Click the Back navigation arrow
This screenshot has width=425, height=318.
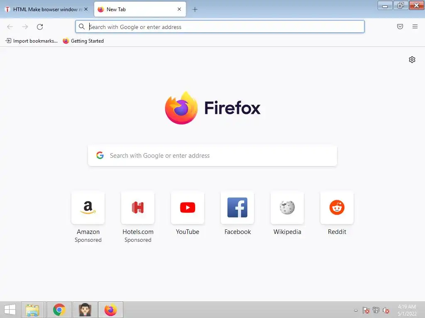tap(10, 27)
